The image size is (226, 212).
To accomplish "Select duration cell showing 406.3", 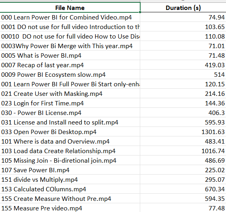I will pyautogui.click(x=183, y=113).
